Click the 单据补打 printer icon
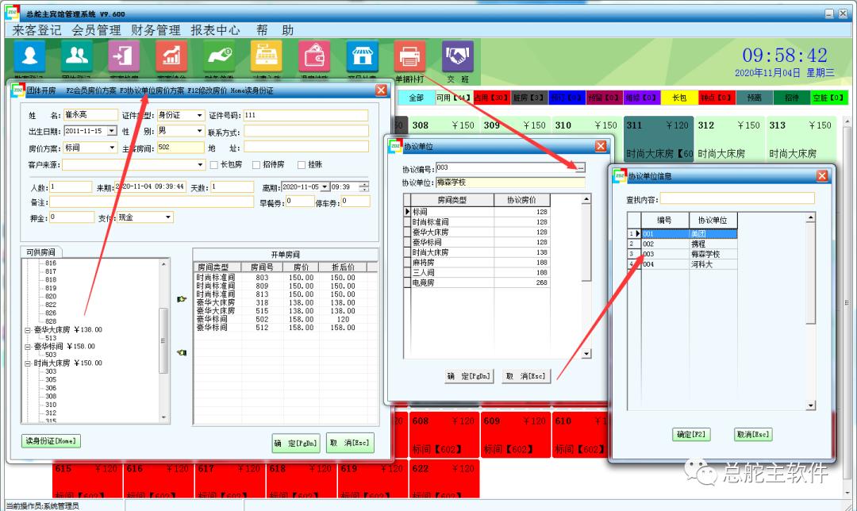The image size is (857, 511). point(409,56)
